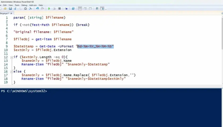Viewport: 223px width, 127px height.
Task: Click the closing brace on line 19
Action: click(14, 82)
